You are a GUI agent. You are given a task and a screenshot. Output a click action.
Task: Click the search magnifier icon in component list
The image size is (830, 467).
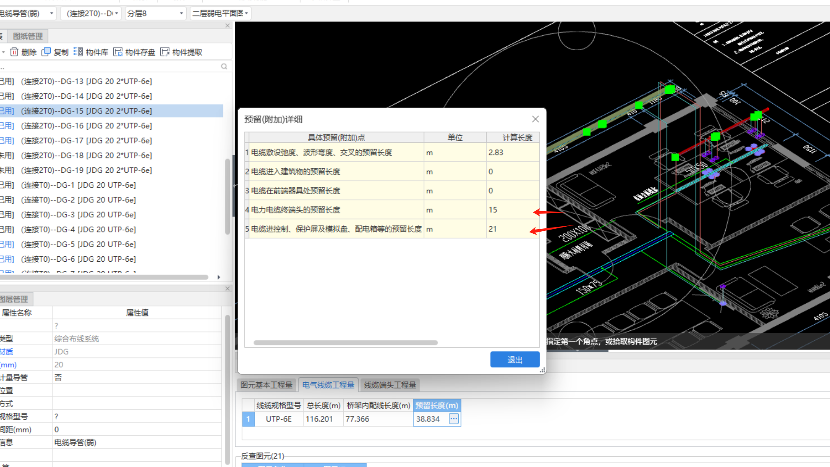[x=224, y=66]
